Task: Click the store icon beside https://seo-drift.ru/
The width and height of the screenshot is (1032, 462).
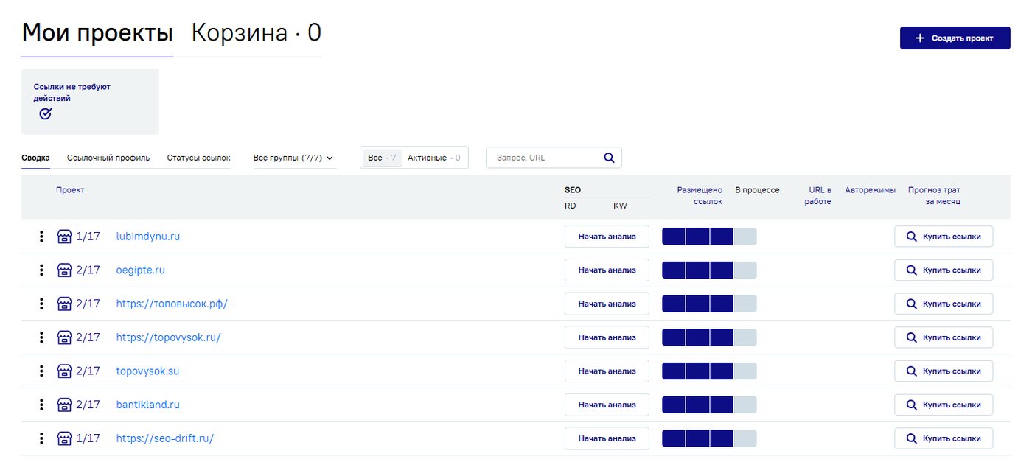Action: click(64, 438)
